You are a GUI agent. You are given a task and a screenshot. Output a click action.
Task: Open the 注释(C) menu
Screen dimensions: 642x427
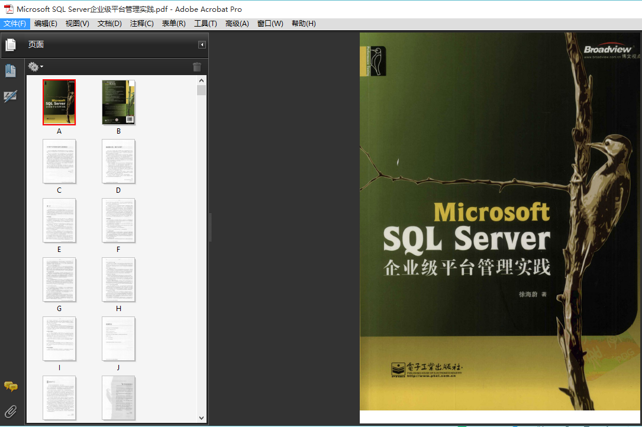(141, 24)
